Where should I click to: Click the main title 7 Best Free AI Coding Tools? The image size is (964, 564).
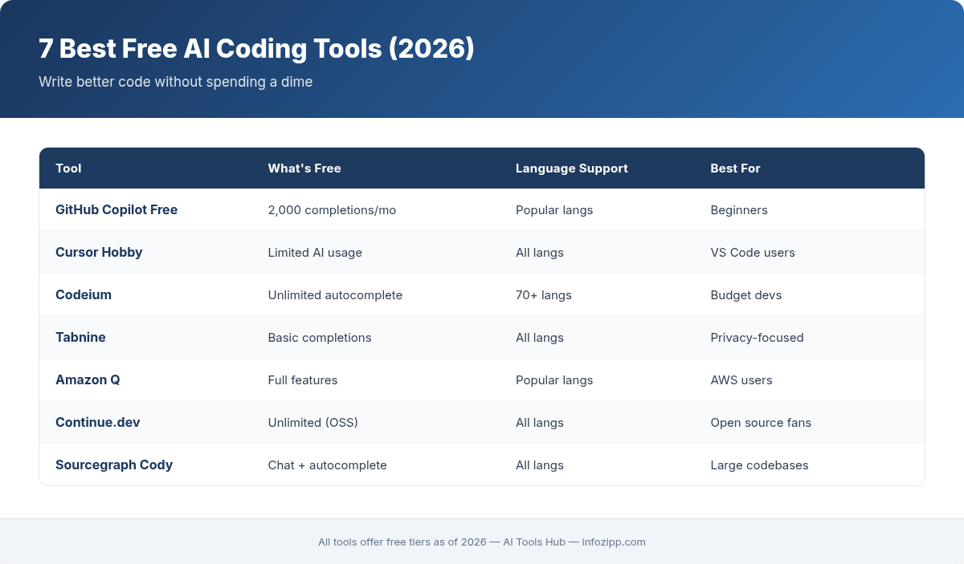tap(257, 49)
